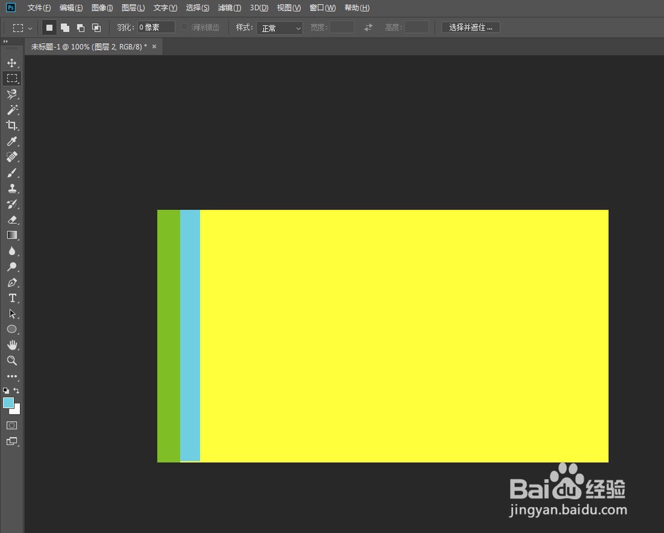Select the Eraser tool
The height and width of the screenshot is (533, 664).
12,219
